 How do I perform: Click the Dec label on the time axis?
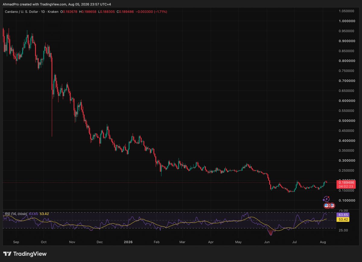pos(100,242)
